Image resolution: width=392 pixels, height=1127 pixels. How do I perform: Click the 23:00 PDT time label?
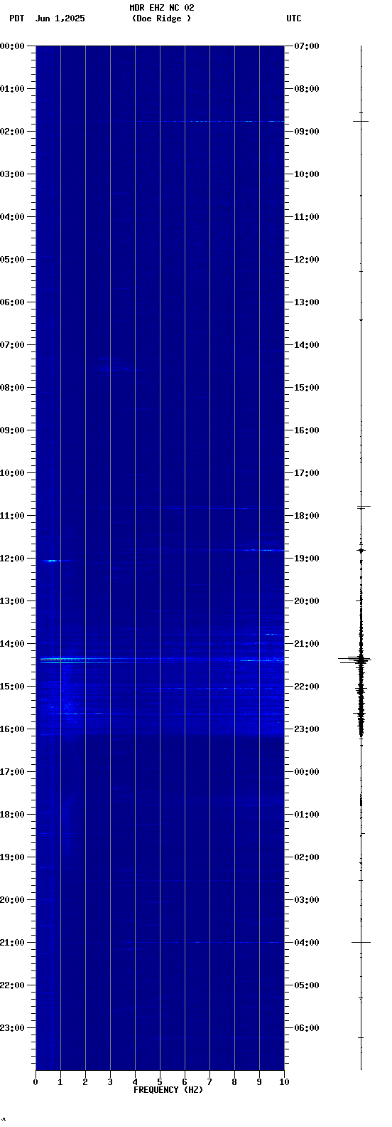point(12,1028)
